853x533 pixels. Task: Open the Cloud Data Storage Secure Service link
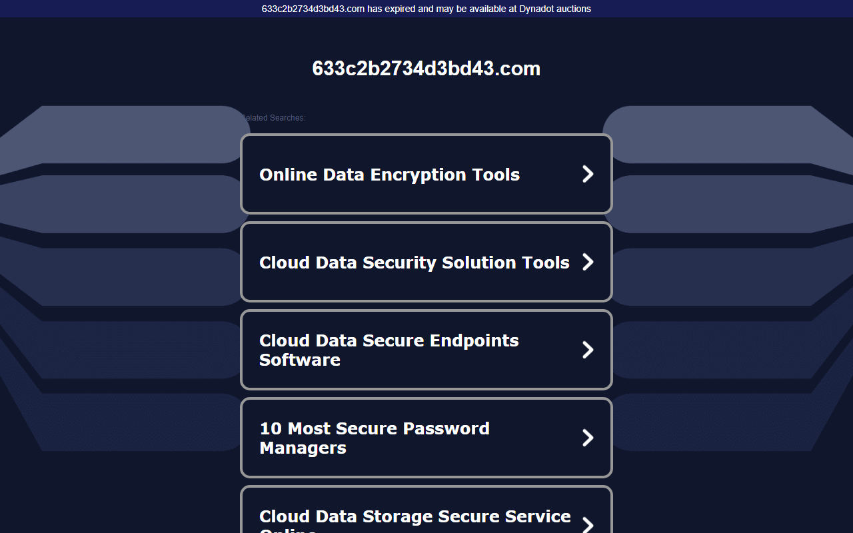(426, 510)
